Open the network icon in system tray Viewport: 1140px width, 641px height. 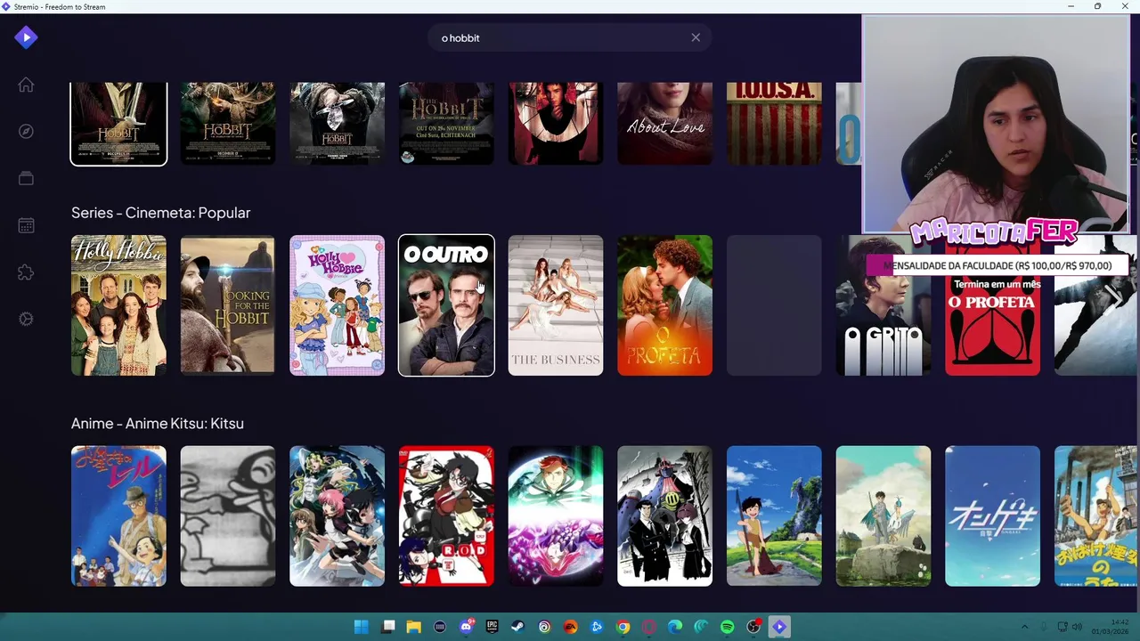[x=1063, y=627]
